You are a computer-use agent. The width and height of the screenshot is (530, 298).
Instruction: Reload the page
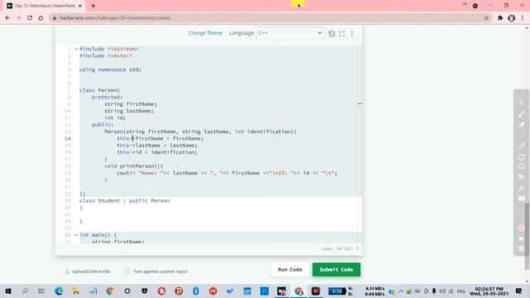tap(30, 18)
